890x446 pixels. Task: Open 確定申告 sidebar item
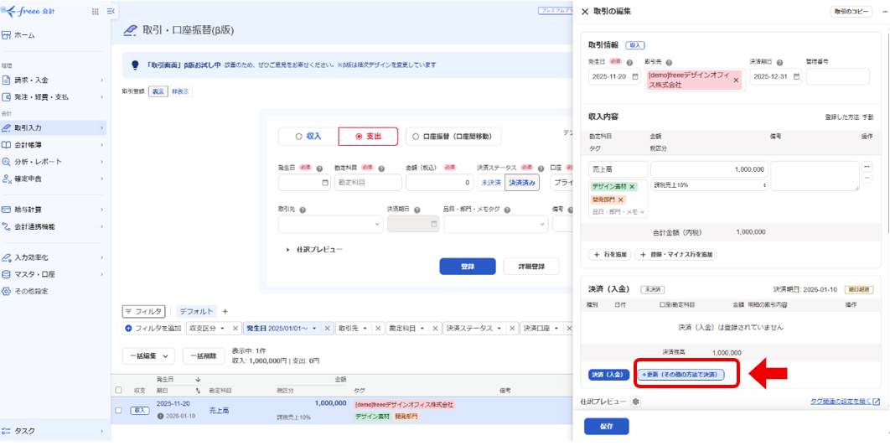54,179
